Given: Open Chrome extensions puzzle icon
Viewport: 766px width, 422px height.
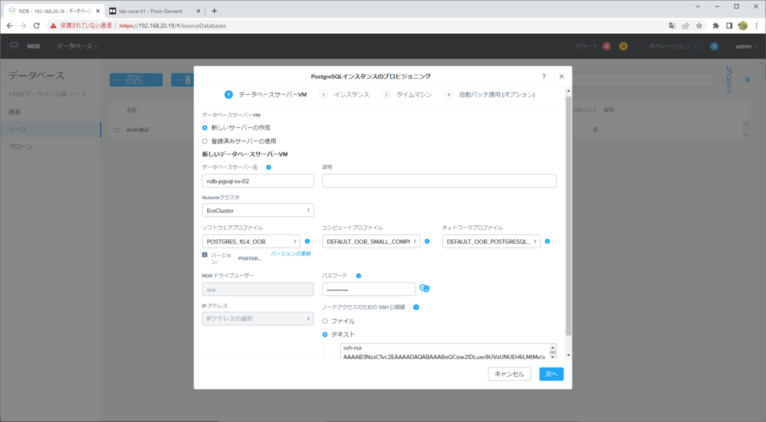Looking at the screenshot, I should 716,26.
